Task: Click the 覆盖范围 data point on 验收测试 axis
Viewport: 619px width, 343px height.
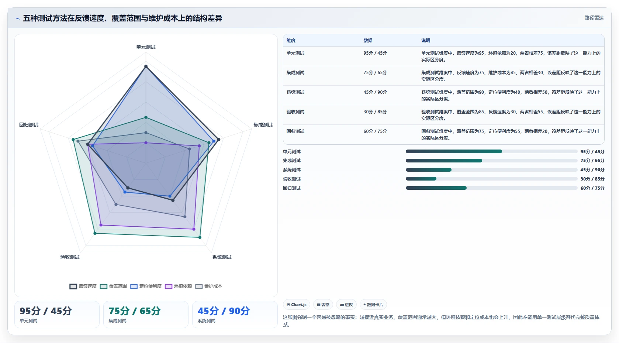Action: (x=95, y=233)
